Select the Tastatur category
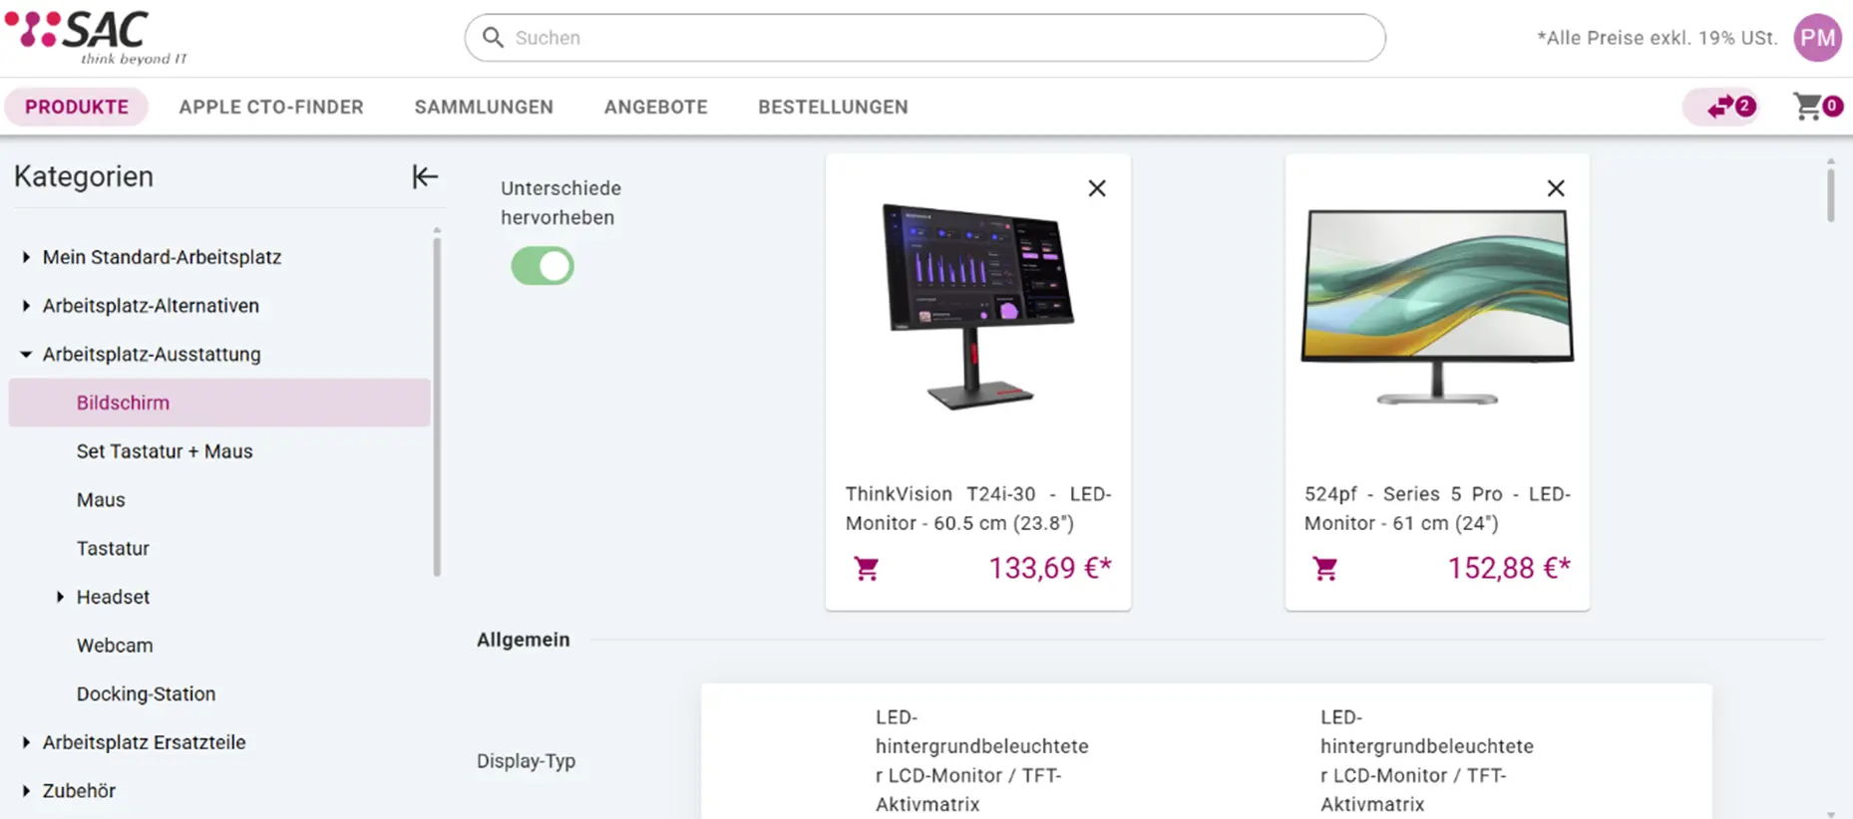 pyautogui.click(x=113, y=548)
